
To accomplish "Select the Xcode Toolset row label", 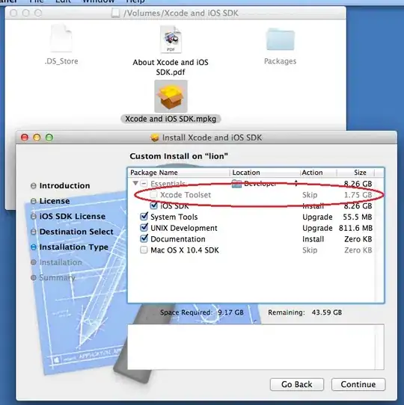I will pyautogui.click(x=186, y=195).
